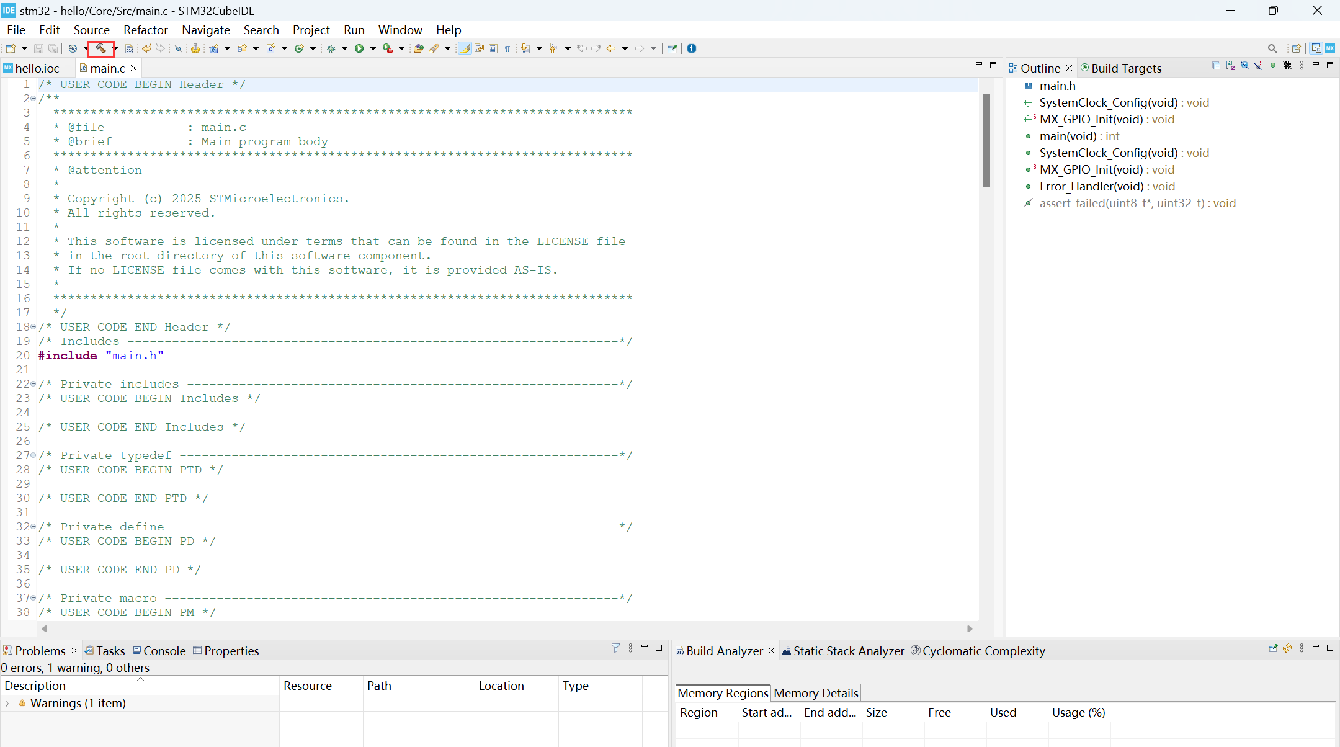This screenshot has height=747, width=1340.
Task: Click the green Run play icon
Action: tap(359, 48)
